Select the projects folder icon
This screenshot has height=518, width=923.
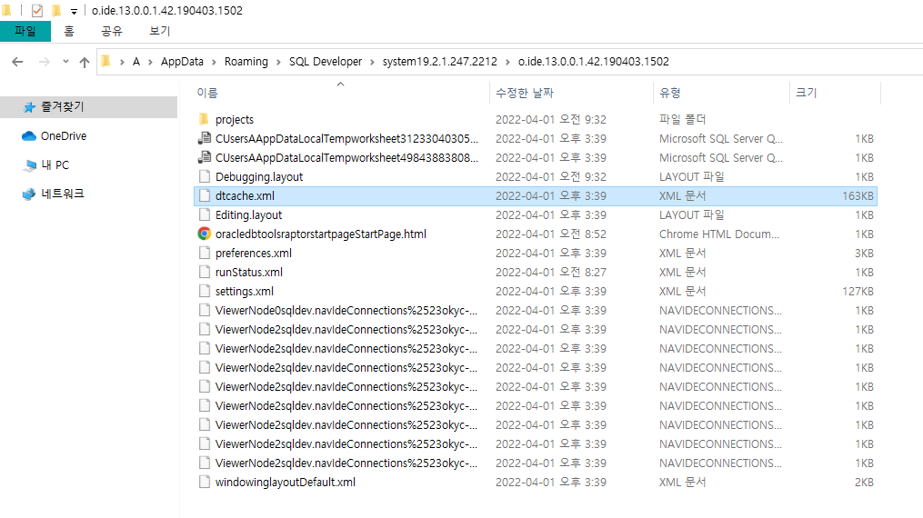point(205,119)
